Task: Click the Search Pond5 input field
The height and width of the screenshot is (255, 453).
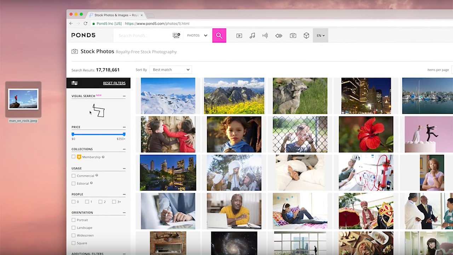Action: tap(142, 35)
